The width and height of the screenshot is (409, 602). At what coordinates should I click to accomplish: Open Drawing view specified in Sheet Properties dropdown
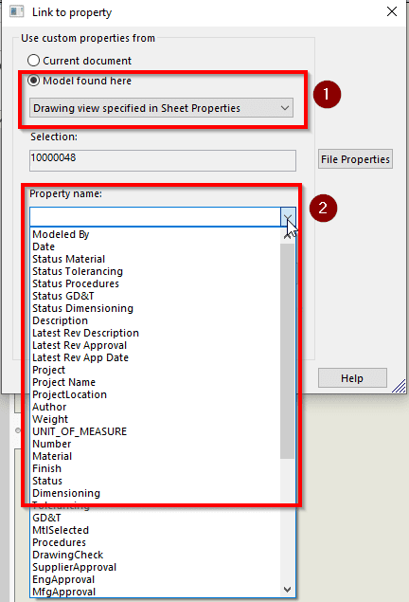161,108
